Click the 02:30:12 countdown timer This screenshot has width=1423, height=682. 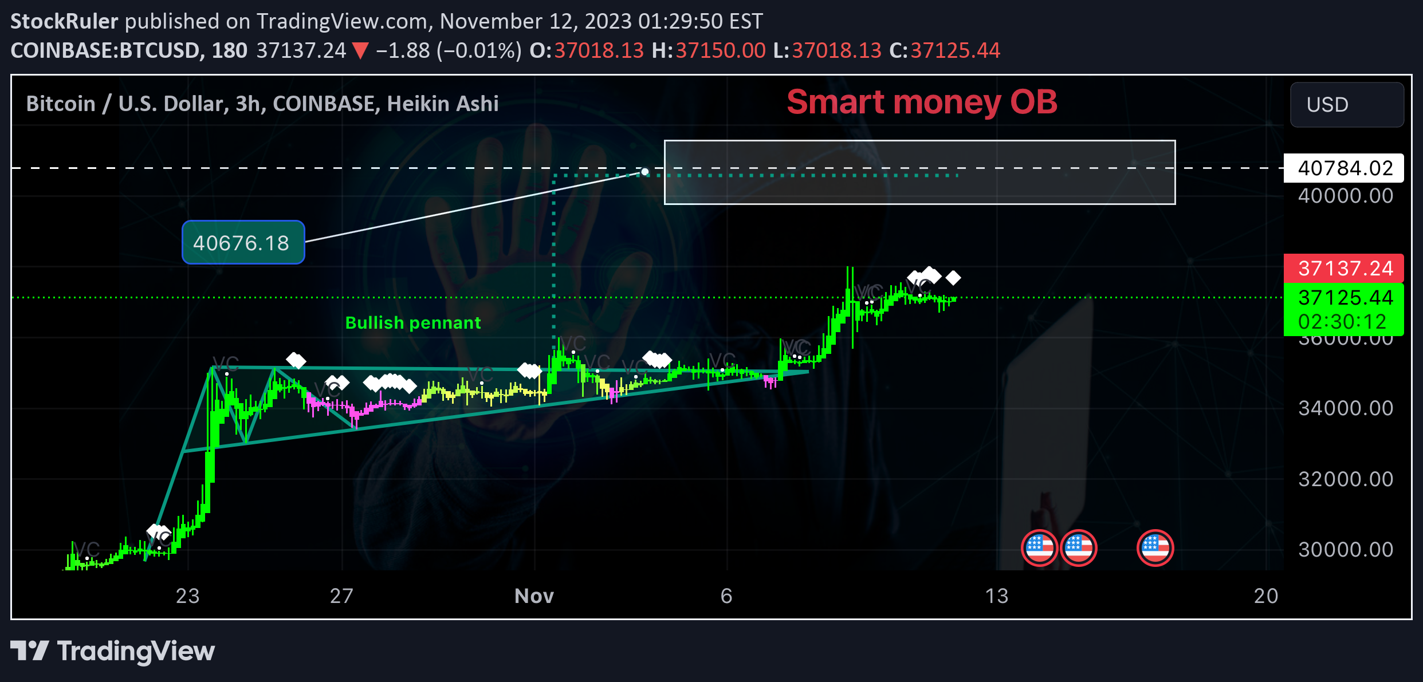pyautogui.click(x=1342, y=322)
